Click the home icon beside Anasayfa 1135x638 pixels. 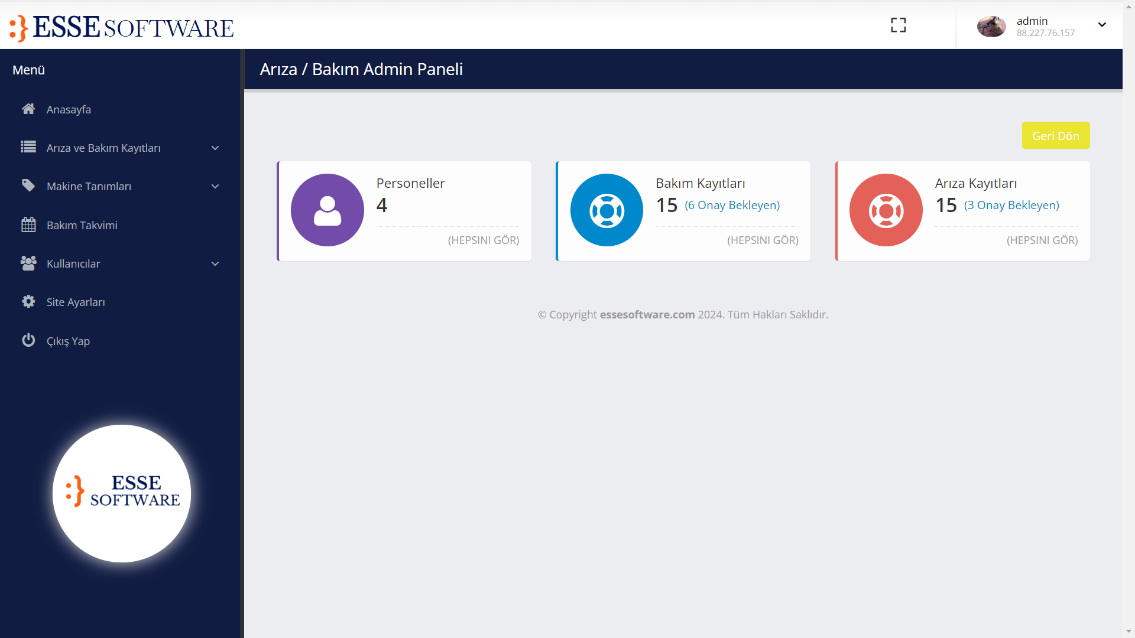tap(28, 109)
